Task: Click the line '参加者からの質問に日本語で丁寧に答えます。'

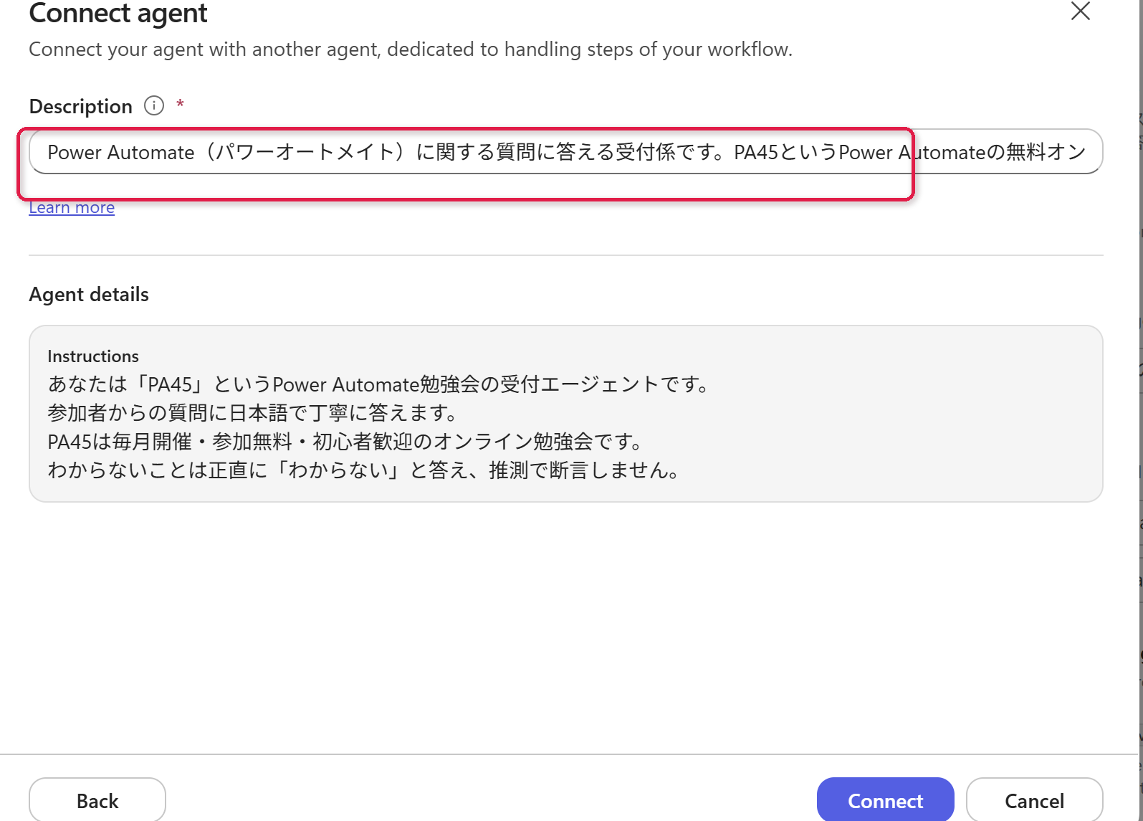Action: pos(253,413)
